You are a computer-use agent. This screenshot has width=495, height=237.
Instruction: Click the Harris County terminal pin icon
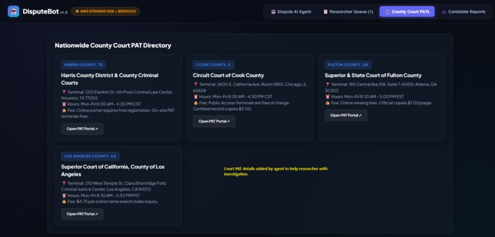(x=64, y=92)
